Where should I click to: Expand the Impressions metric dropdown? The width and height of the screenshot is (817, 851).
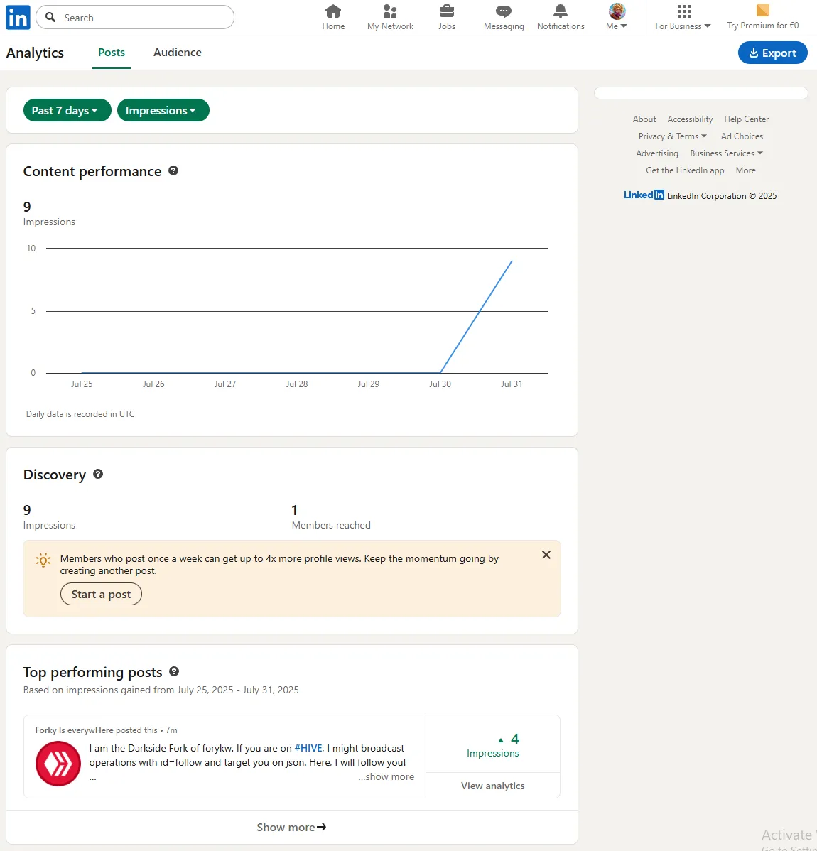163,110
